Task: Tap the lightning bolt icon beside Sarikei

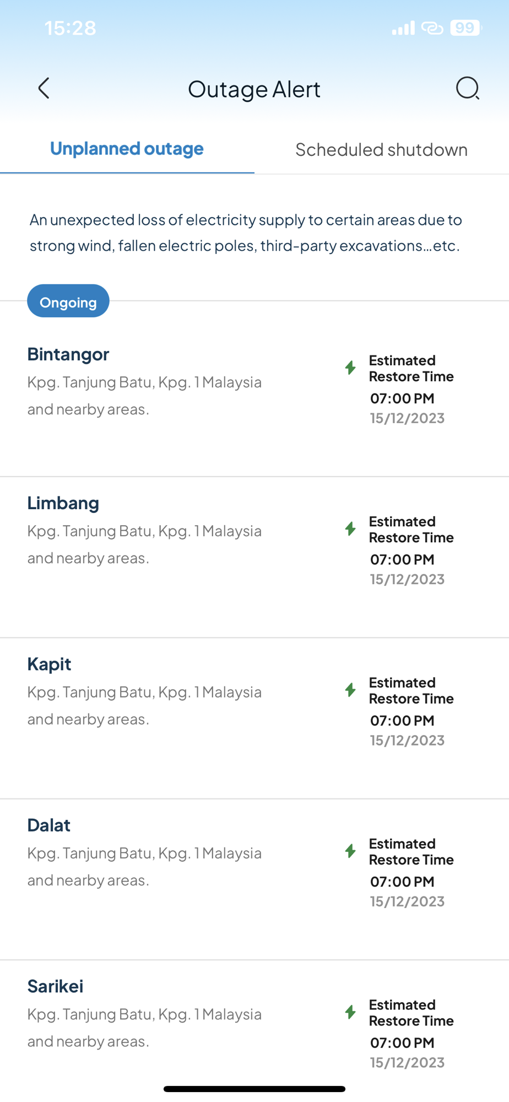Action: [x=350, y=1012]
